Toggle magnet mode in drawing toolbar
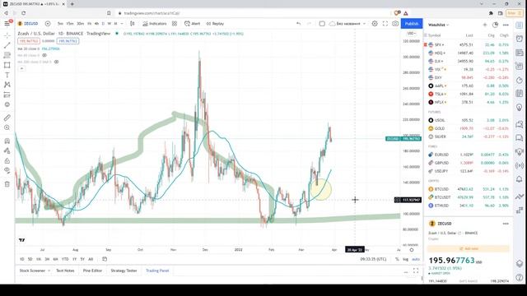This screenshot has height=296, width=527. [7, 141]
